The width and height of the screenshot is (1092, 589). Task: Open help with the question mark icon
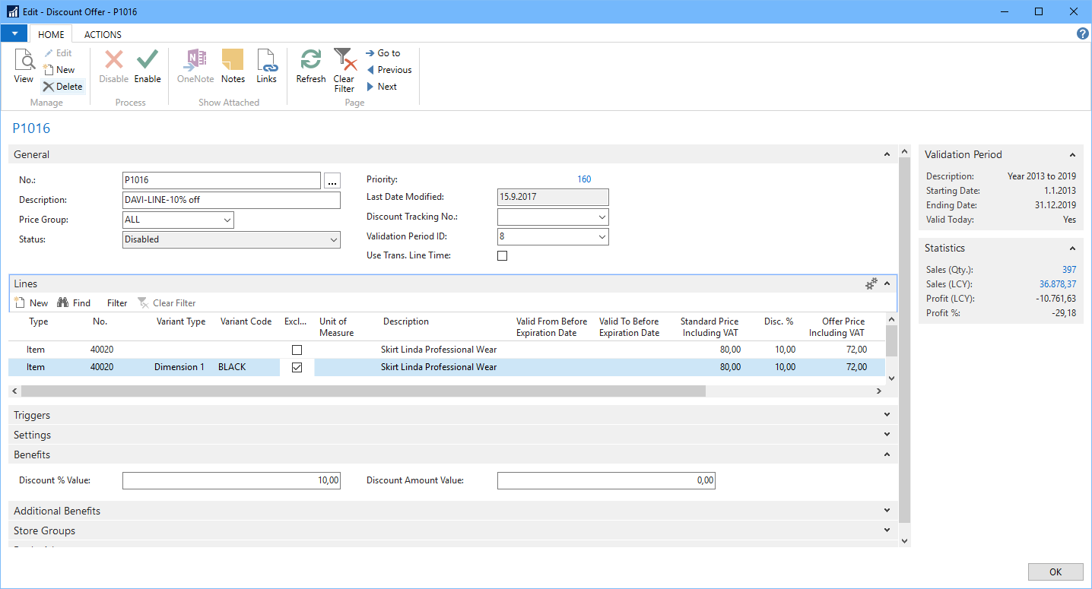click(1083, 34)
